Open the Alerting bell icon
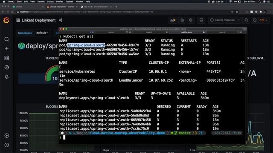273x153 pixels. pos(7,76)
